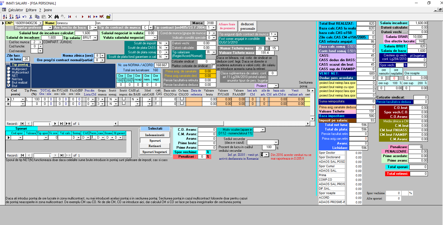Screen dimensions: 443x225
Task: Select the Net/ora pontaj type
Action: pos(9,79)
